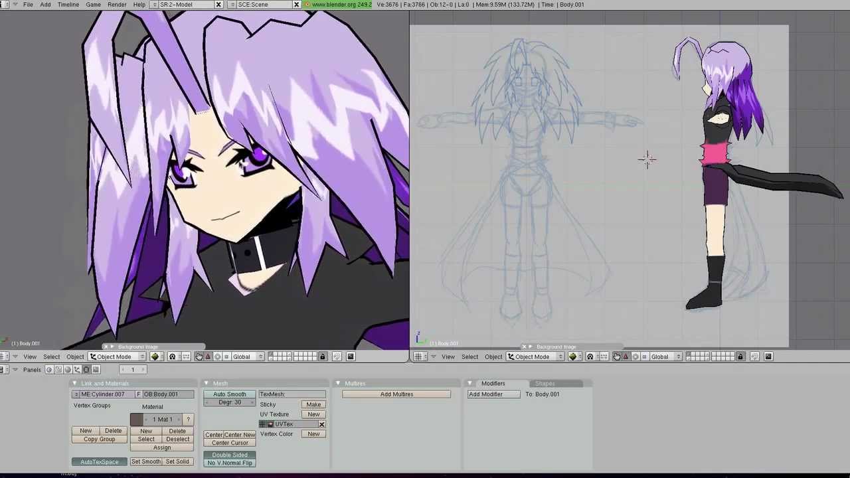This screenshot has width=850, height=478.
Task: Click the question mark material button
Action: 188,420
